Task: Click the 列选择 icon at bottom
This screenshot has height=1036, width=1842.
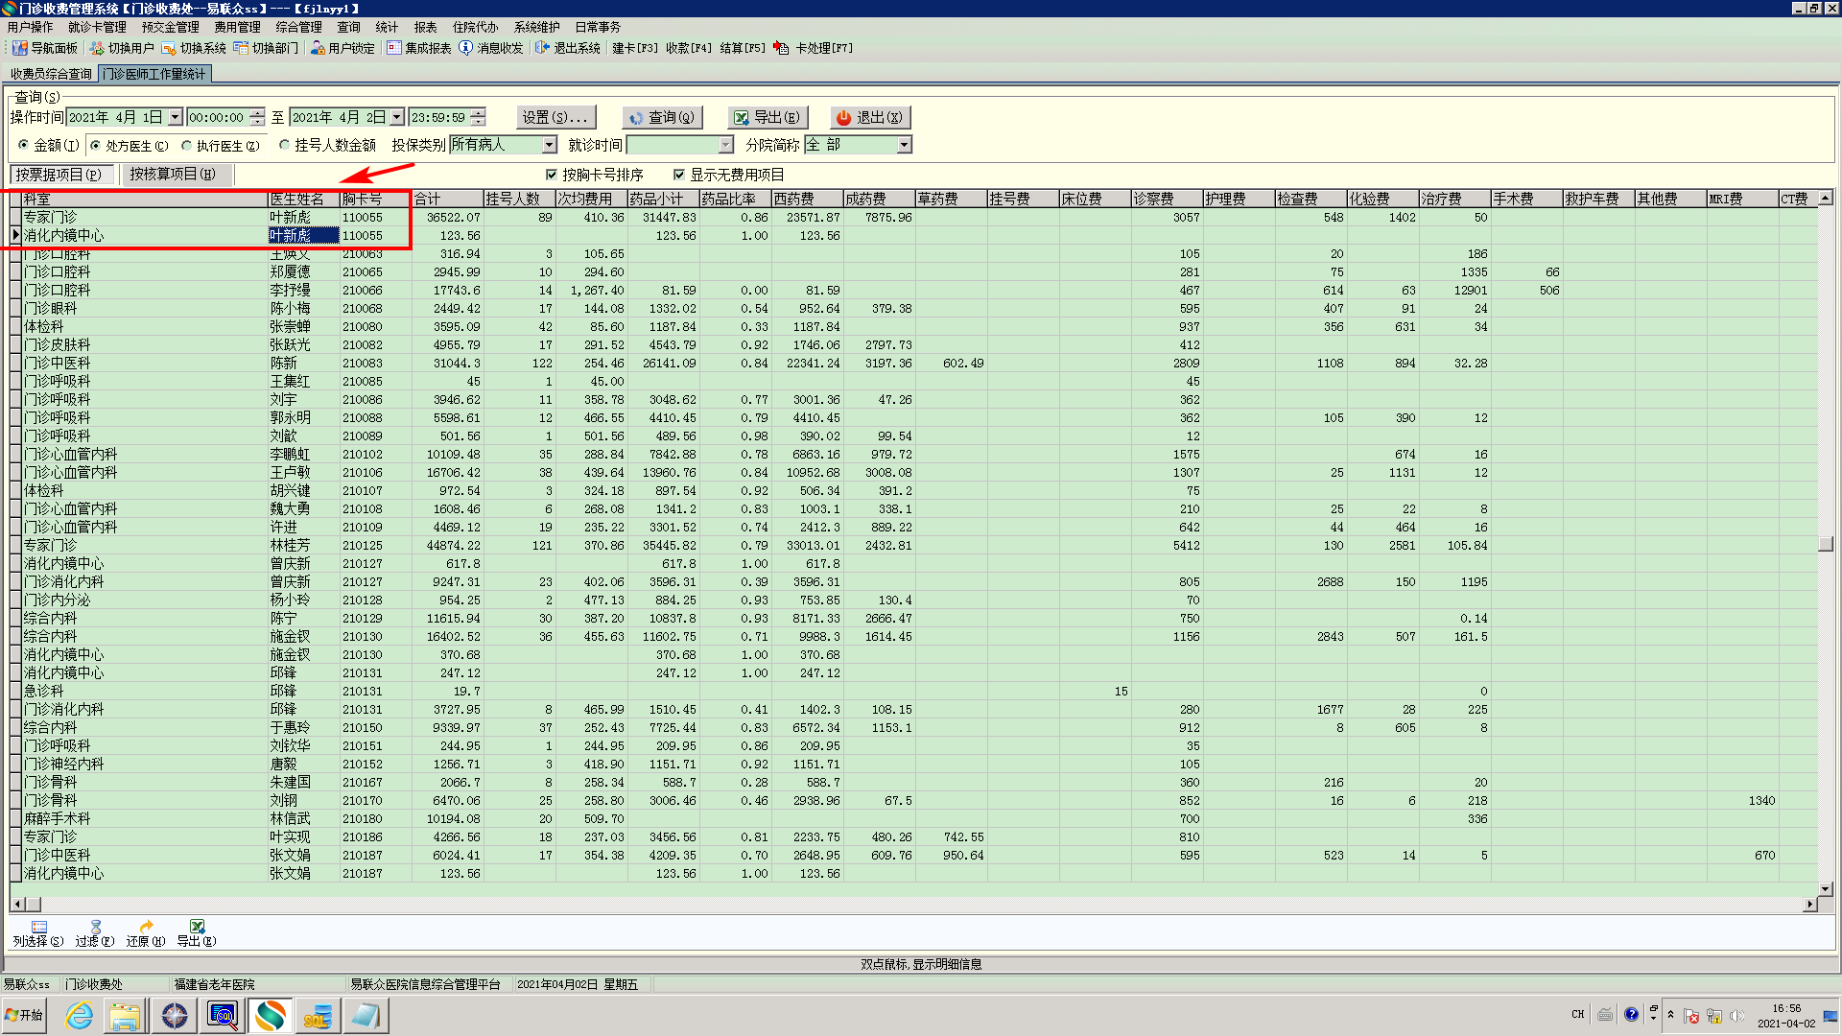Action: [38, 927]
